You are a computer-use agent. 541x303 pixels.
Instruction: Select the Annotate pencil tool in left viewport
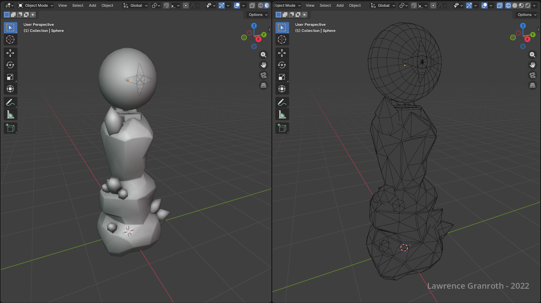point(10,102)
